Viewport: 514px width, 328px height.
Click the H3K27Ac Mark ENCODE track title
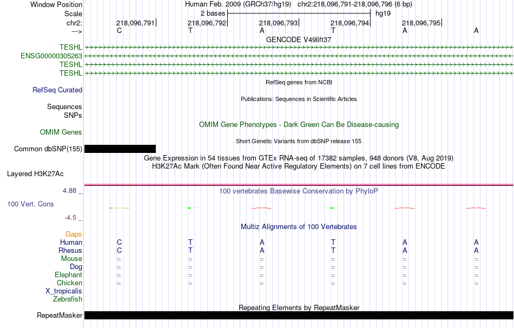[299, 166]
